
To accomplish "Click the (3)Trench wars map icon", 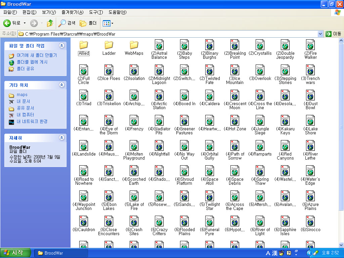I will click(310, 70).
